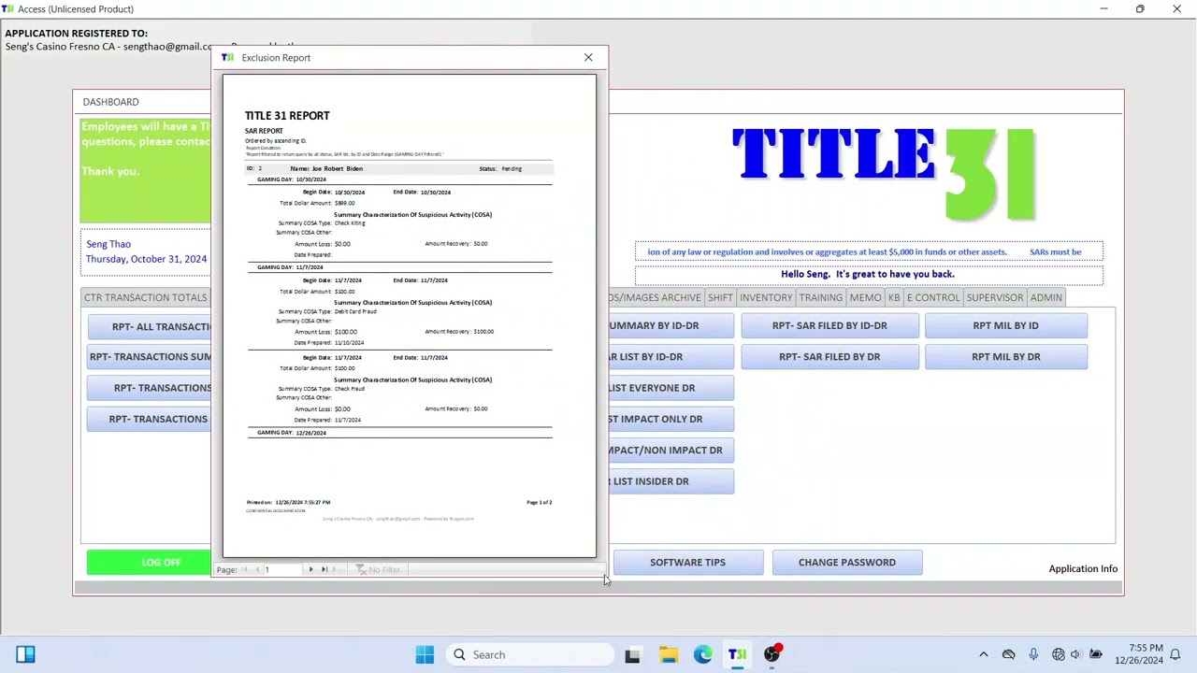1197x673 pixels.
Task: Click the green LOG OFF button
Action: pos(149,562)
